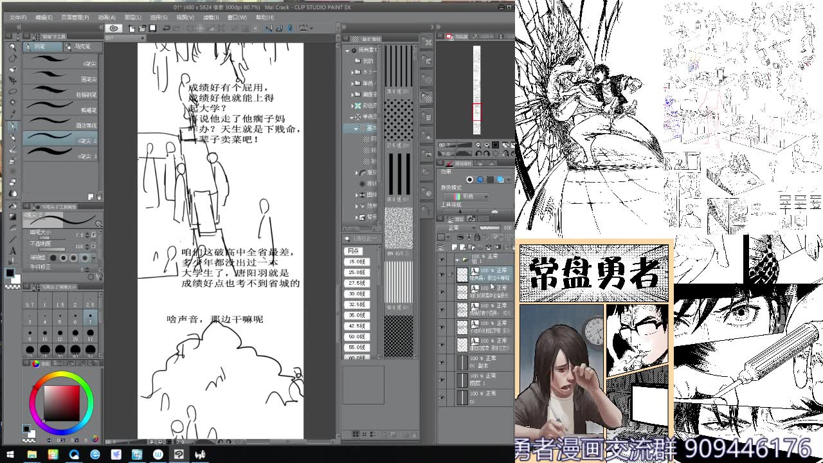Open the 视图(V) menu

(185, 17)
